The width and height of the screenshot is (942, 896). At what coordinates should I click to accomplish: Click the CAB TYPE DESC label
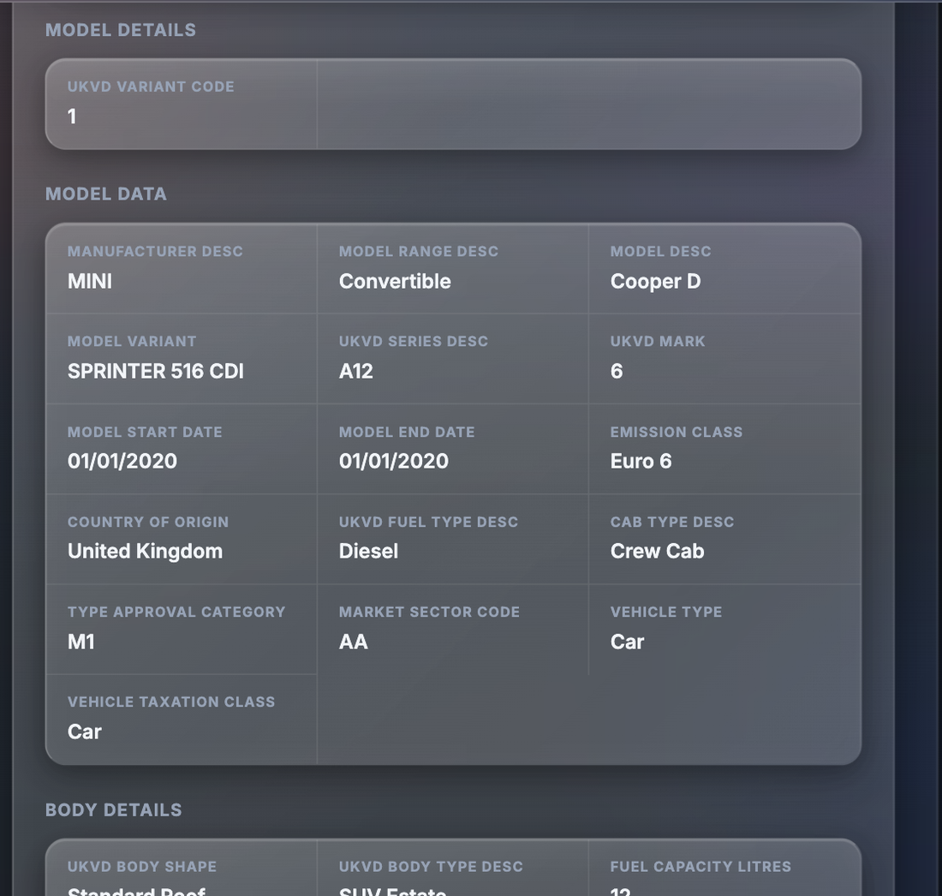click(672, 523)
